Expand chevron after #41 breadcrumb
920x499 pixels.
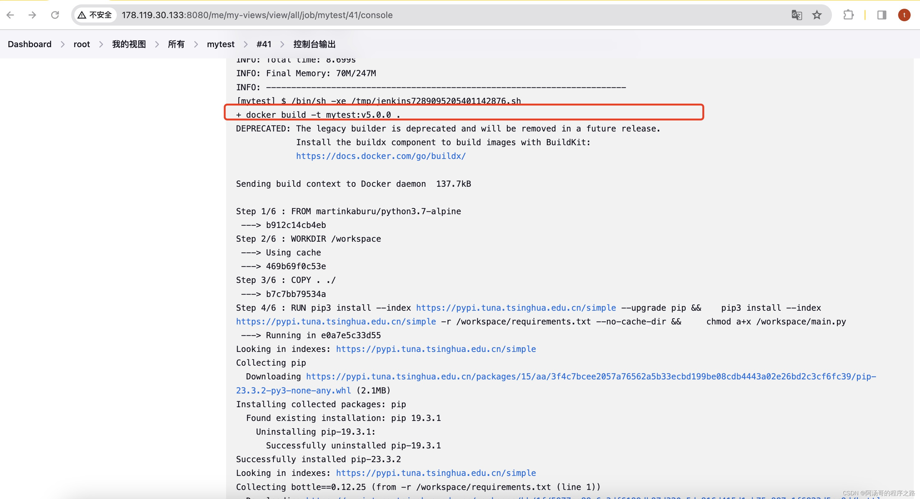pos(283,44)
